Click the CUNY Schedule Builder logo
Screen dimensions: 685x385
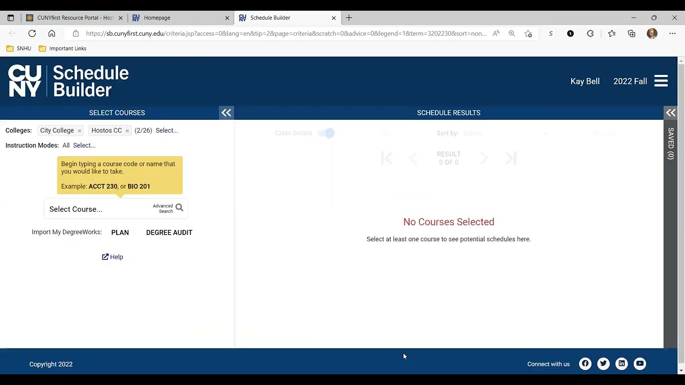tap(68, 81)
